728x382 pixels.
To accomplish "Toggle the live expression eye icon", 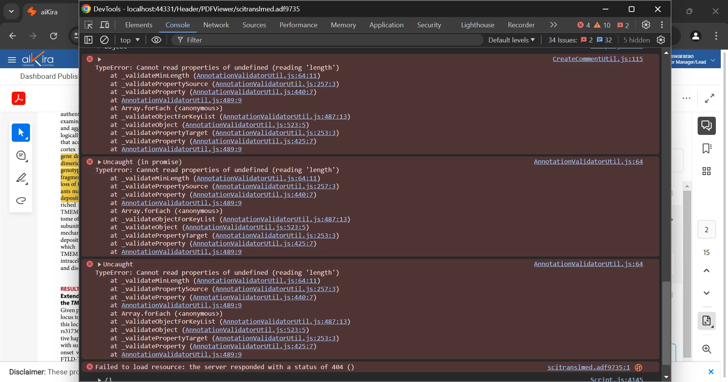I will pyautogui.click(x=156, y=40).
